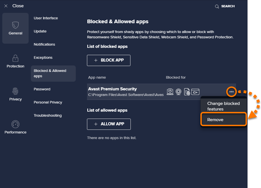Select the Ransomware Shield icon

(170, 91)
